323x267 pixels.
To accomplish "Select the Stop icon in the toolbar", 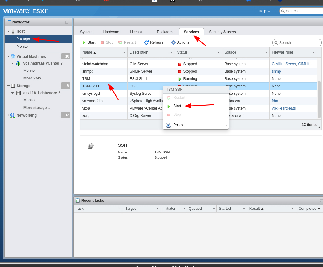I will 107,42.
